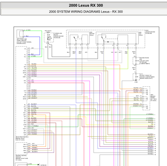Select pin label 'B14 BRN/WHT'
The width and height of the screenshot is (167, 166).
click(x=33, y=130)
